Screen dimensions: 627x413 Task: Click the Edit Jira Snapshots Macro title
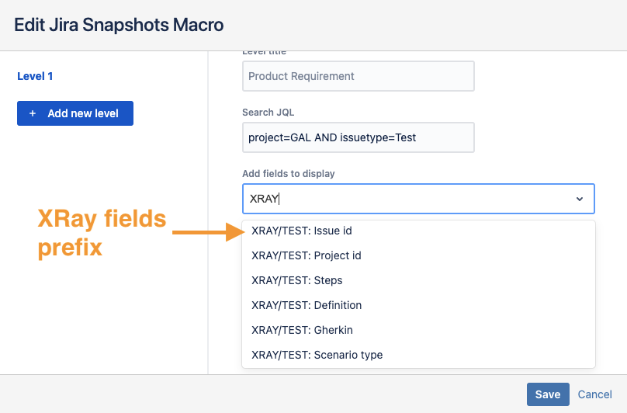click(119, 25)
